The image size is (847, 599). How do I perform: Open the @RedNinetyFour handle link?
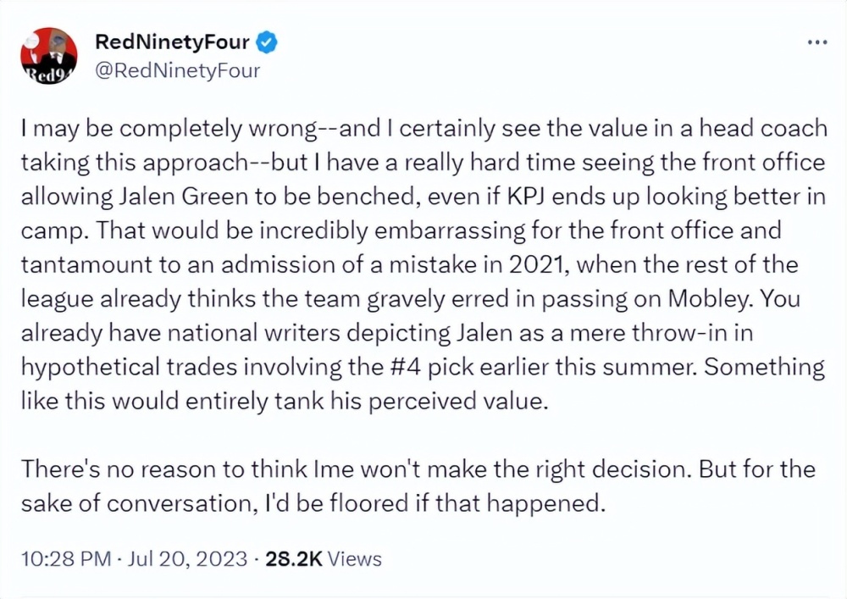178,70
